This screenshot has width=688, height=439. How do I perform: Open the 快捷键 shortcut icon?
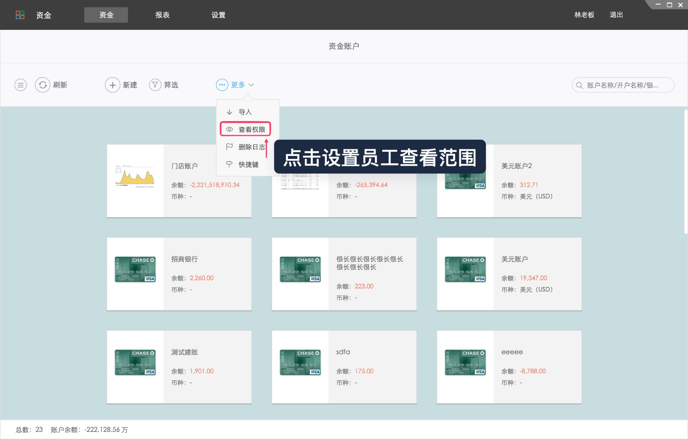tap(229, 164)
